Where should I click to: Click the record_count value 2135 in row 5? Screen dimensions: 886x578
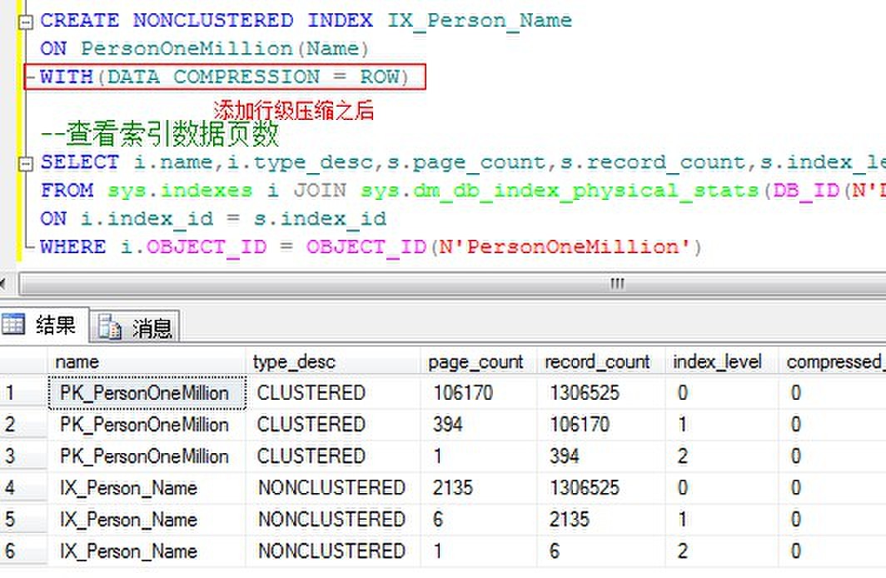[600, 519]
